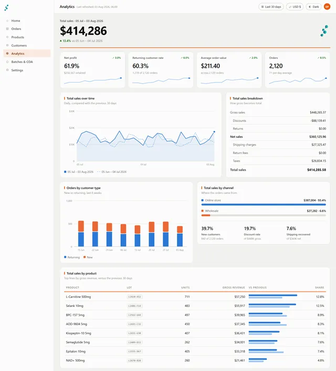
Task: Click the app logo above the sidebar
Action: click(6, 7)
